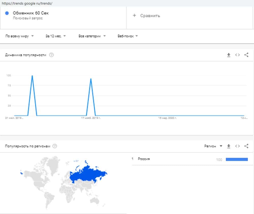The image size is (254, 214).
Task: Download the regional popularity data
Action: click(x=229, y=146)
